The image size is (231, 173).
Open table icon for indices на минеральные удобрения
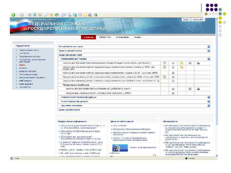pos(190,89)
